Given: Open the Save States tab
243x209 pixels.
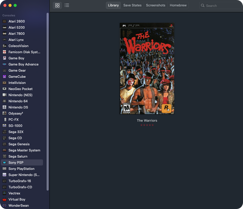Looking at the screenshot, I should 132,5.
